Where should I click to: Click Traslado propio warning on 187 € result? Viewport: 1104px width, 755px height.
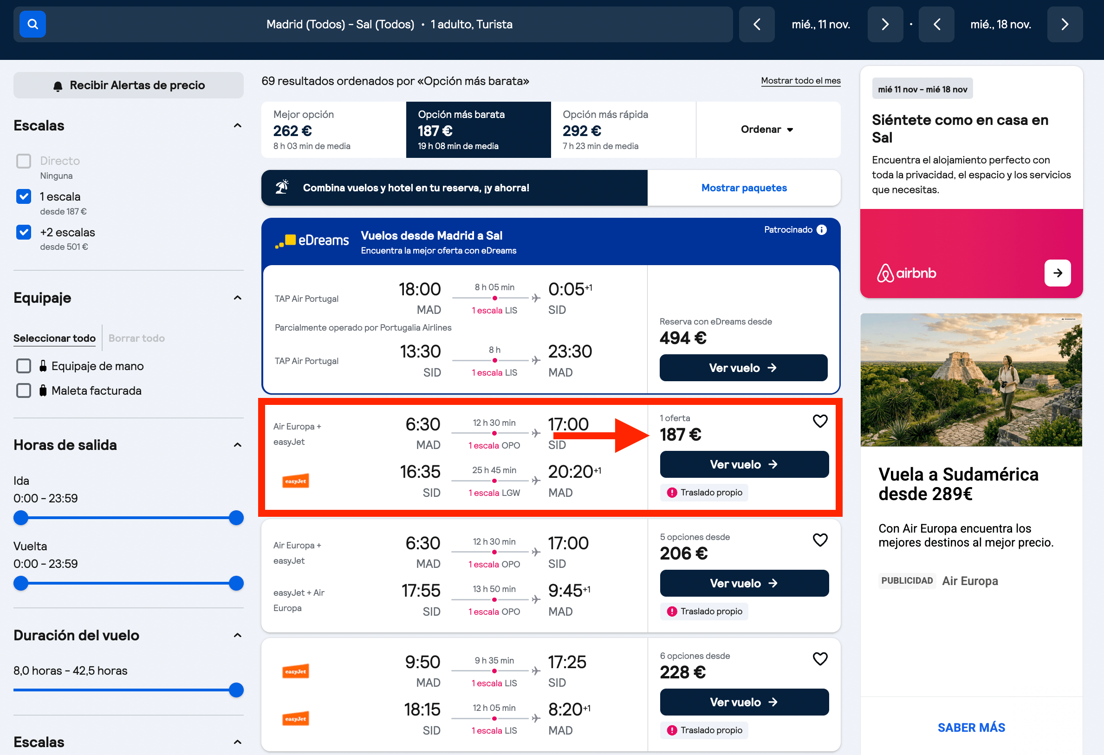pos(704,492)
